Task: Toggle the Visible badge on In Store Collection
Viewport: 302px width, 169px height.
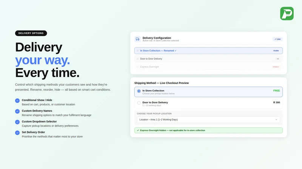Action: pos(276,51)
